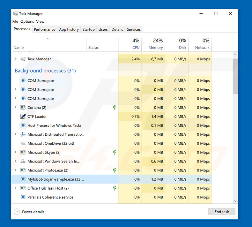Click Cortana's green suspended leaf icon
The width and height of the screenshot is (252, 227).
click(115, 107)
